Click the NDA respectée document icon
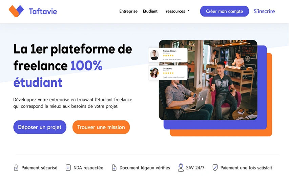Viewport: 289px width, 181px height. 68,167
